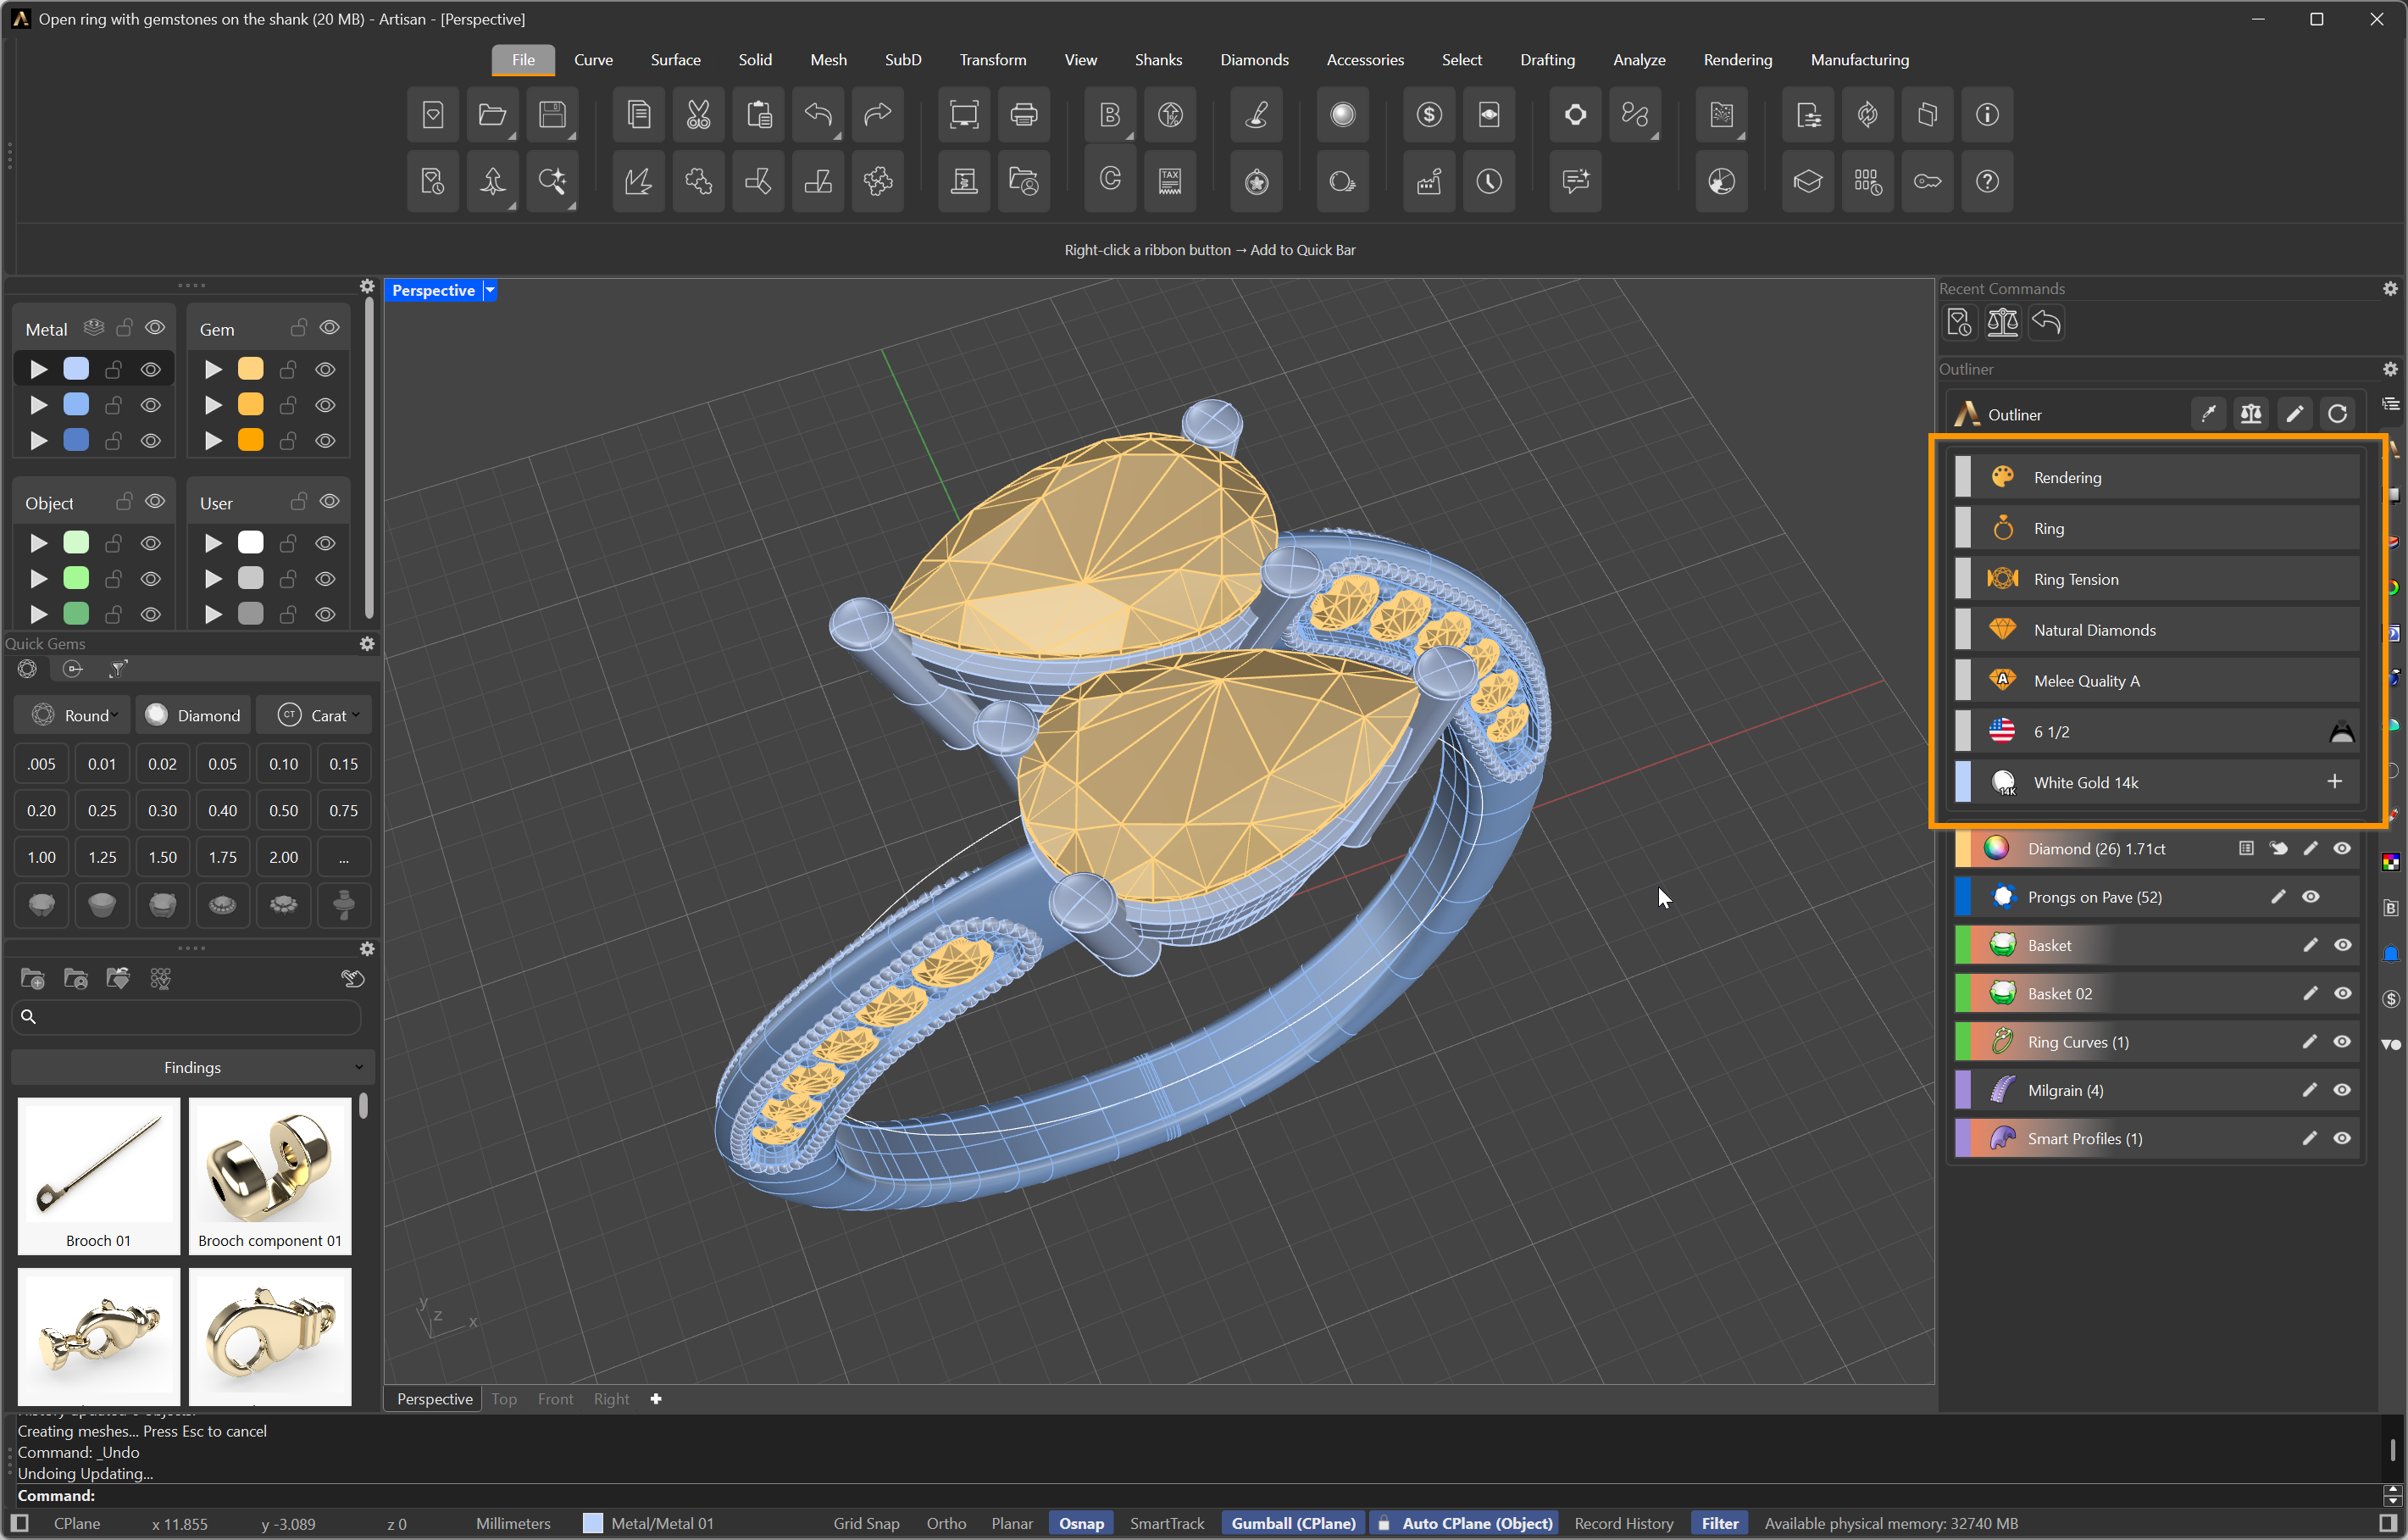Viewport: 2408px width, 1540px height.
Task: Toggle Gem layer group visibility eye
Action: click(329, 328)
